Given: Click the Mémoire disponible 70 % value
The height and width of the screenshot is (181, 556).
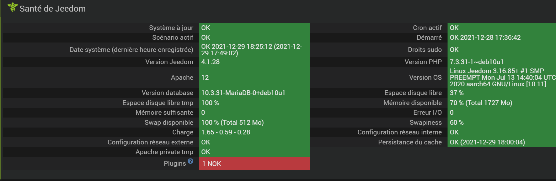Looking at the screenshot, I should 481,103.
